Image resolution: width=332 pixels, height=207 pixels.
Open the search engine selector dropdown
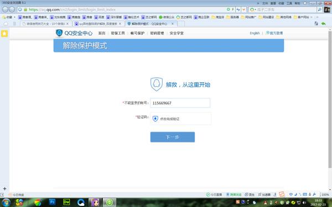253,9
